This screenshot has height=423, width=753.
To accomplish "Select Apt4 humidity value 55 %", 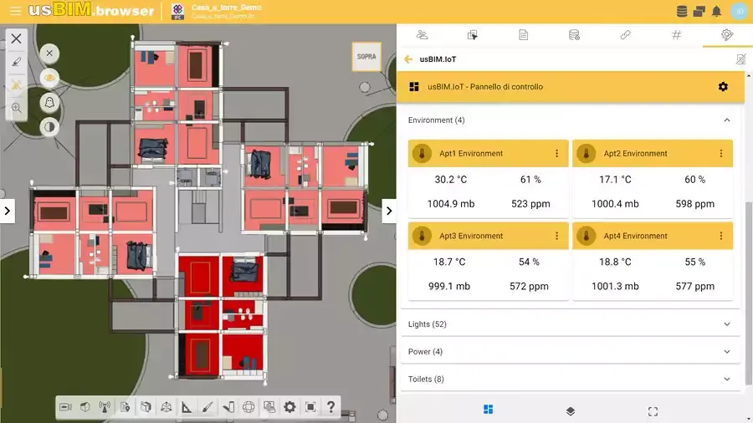I will (x=694, y=262).
